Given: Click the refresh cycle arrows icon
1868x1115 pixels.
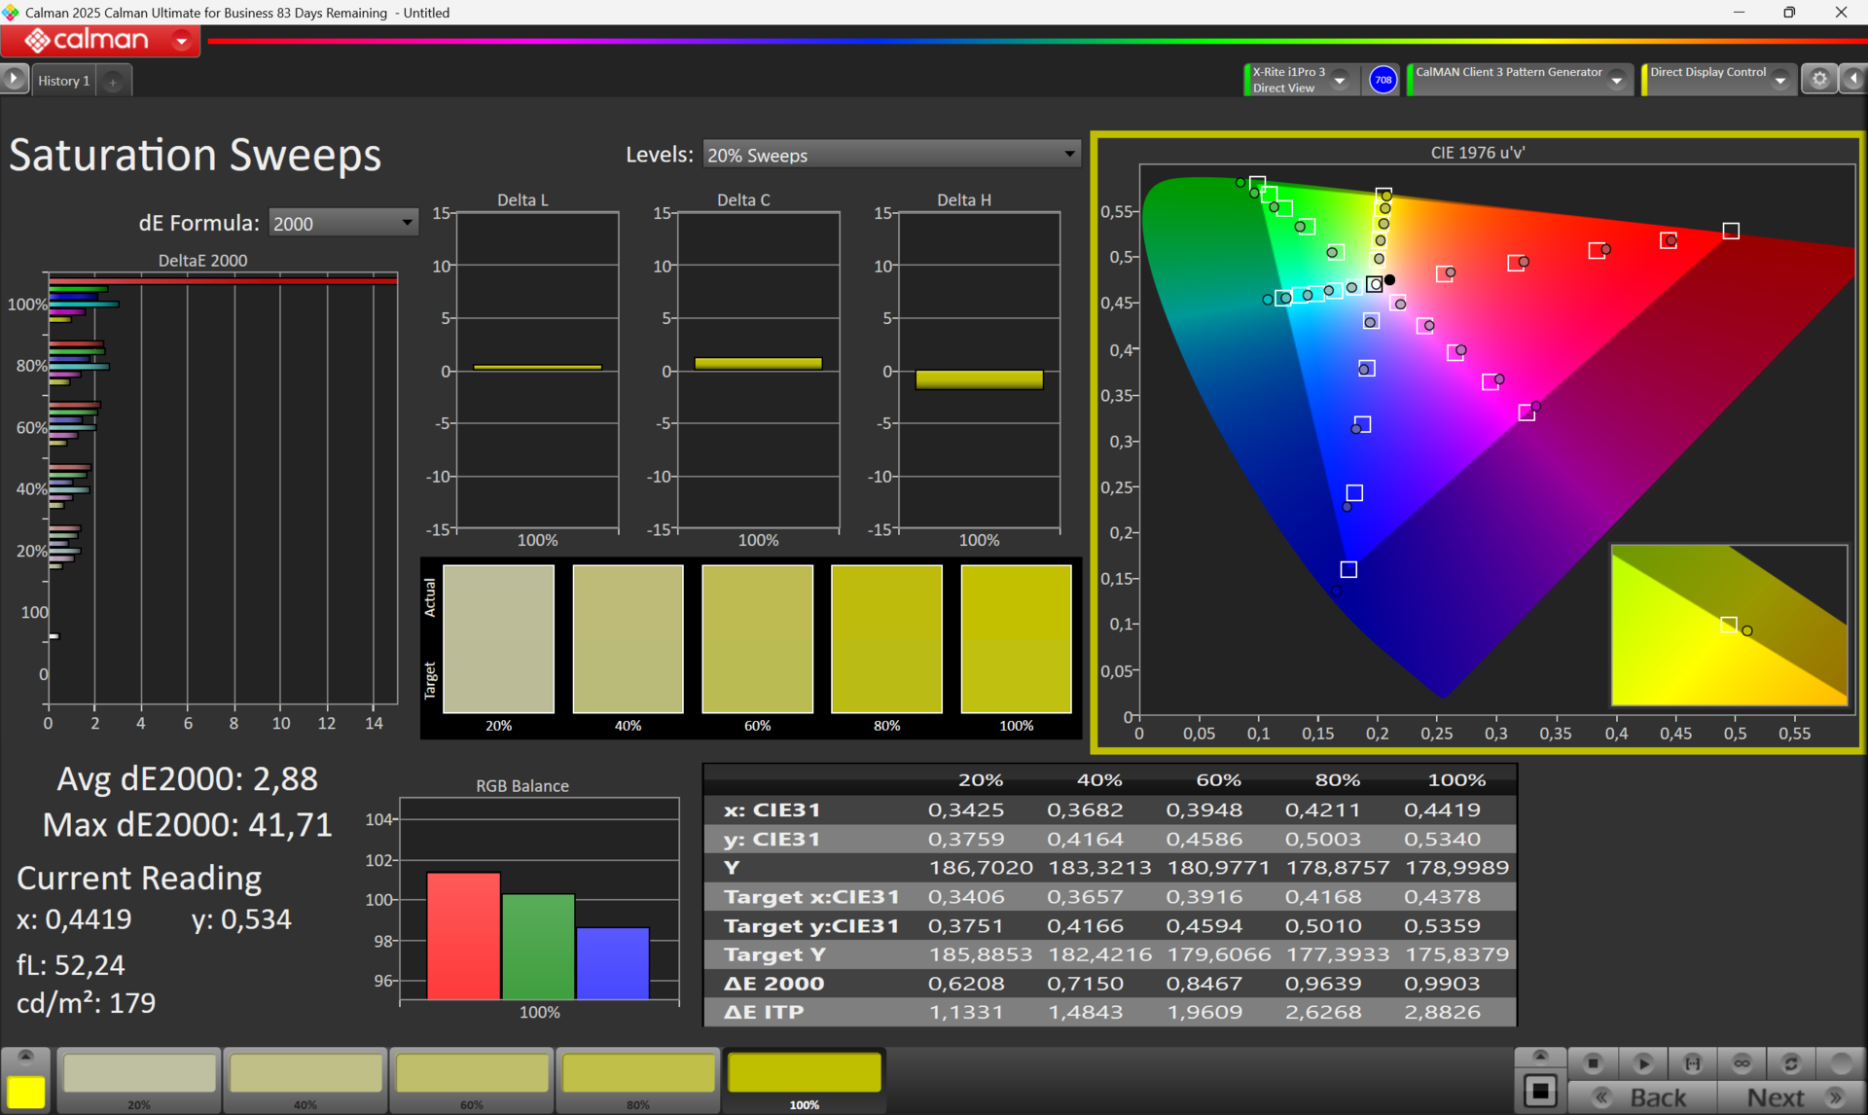Looking at the screenshot, I should (x=1791, y=1062).
